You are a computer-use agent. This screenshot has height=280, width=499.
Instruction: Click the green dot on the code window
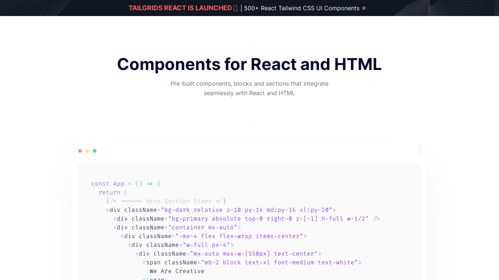pyautogui.click(x=95, y=151)
